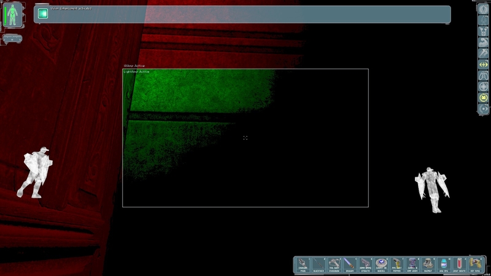Select the Biocell belt item
491x276 pixels.
381,265
